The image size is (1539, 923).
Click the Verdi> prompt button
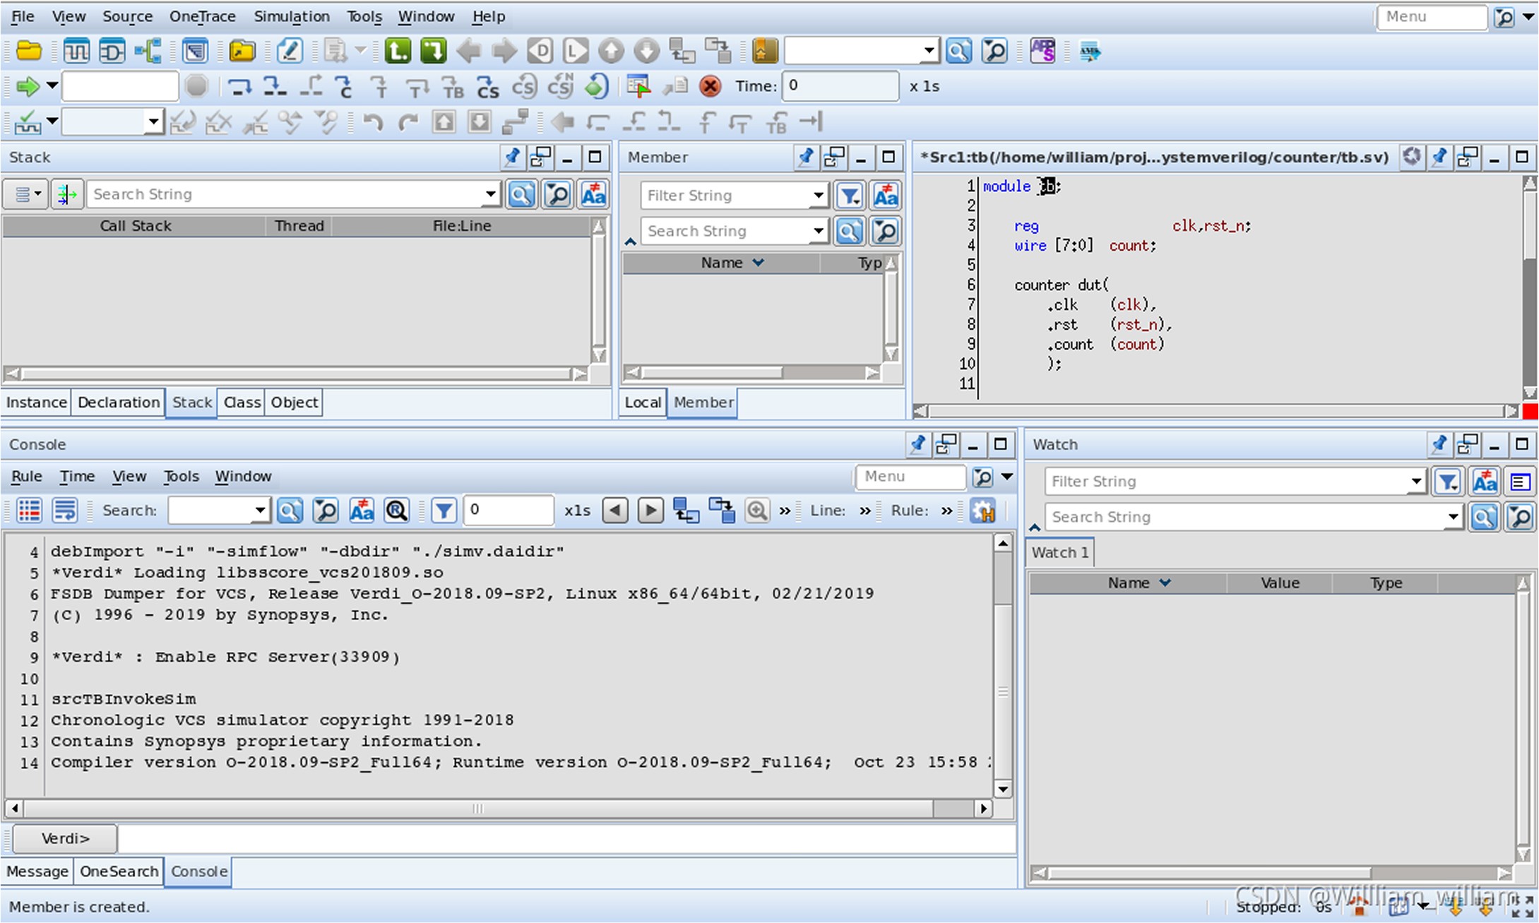coord(65,838)
